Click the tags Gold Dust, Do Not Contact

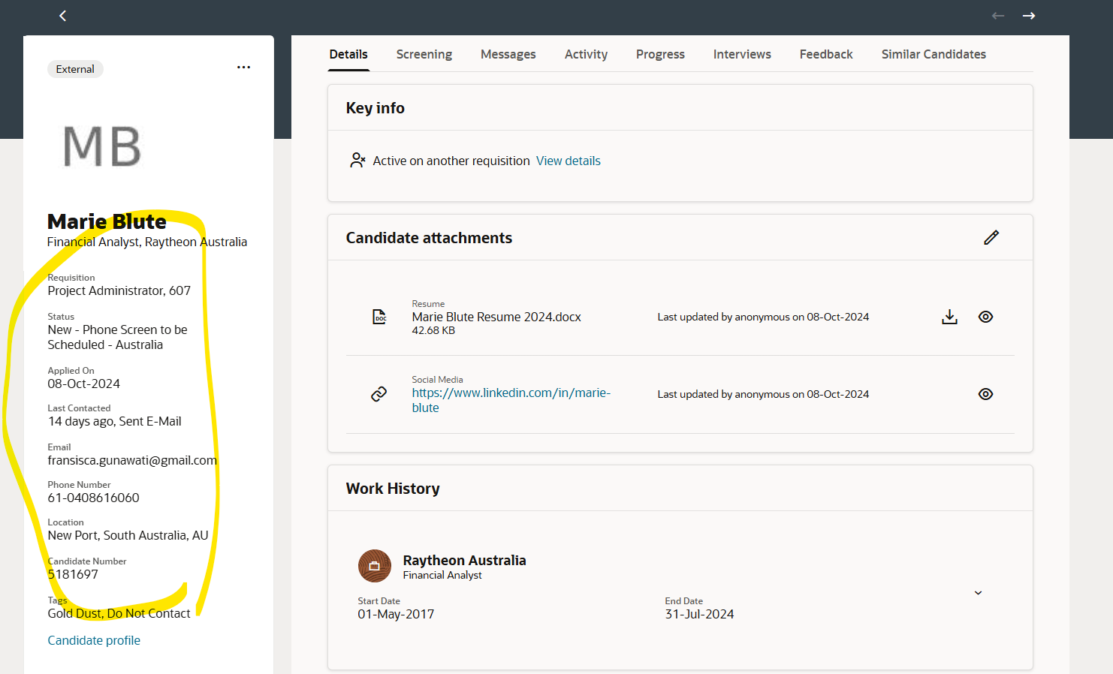point(119,613)
